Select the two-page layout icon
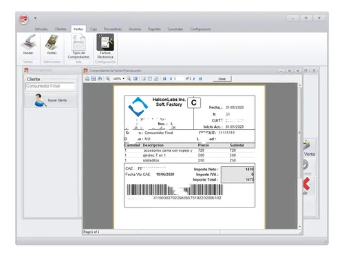The width and height of the screenshot is (344, 257). (x=150, y=79)
